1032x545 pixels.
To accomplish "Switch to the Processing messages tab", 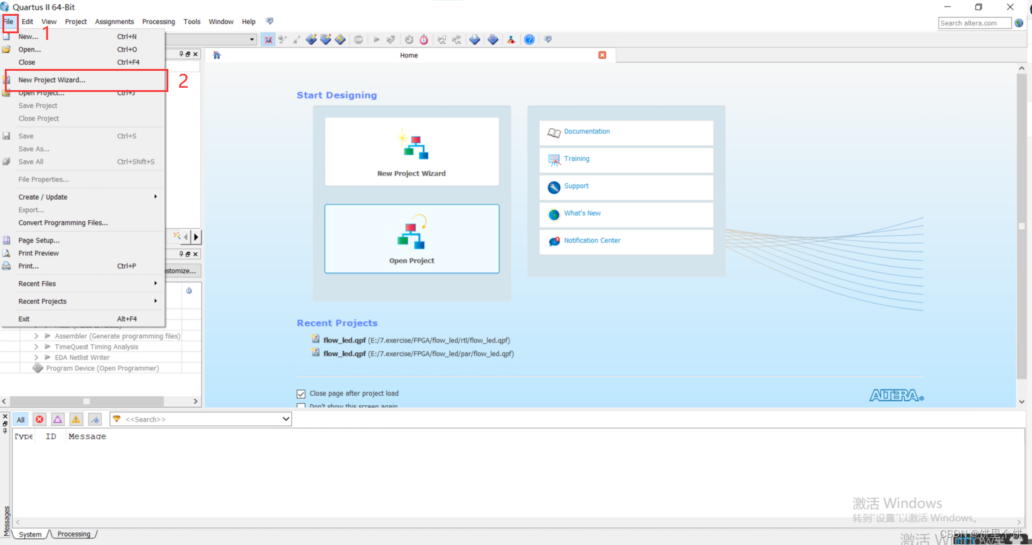I will [74, 534].
